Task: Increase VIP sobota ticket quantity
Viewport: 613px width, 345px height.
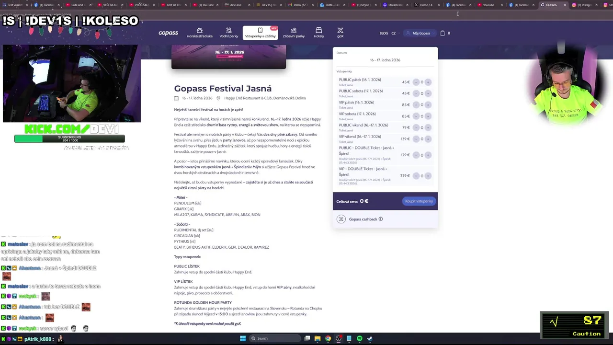Action: 428,116
